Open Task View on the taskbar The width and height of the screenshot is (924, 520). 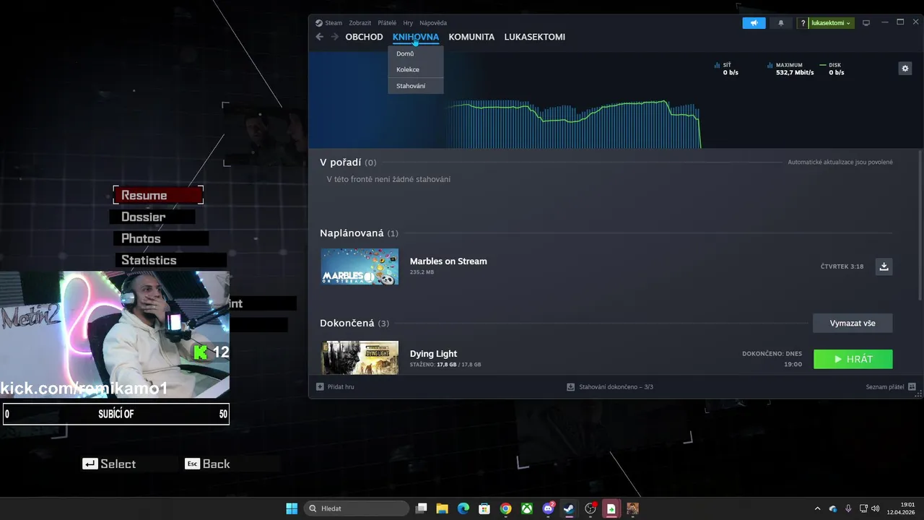(x=422, y=508)
